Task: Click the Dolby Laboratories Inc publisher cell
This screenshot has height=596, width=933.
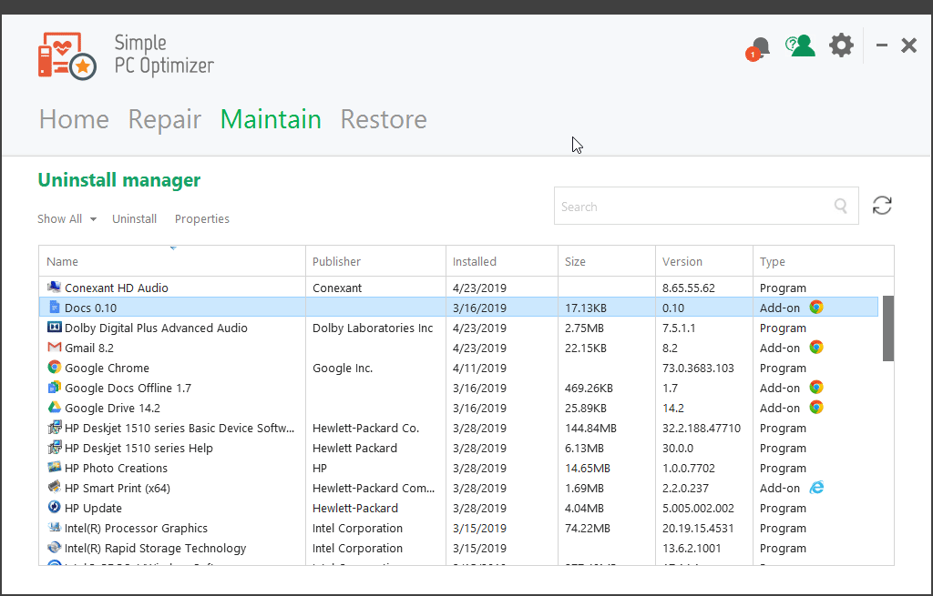Action: pyautogui.click(x=373, y=328)
